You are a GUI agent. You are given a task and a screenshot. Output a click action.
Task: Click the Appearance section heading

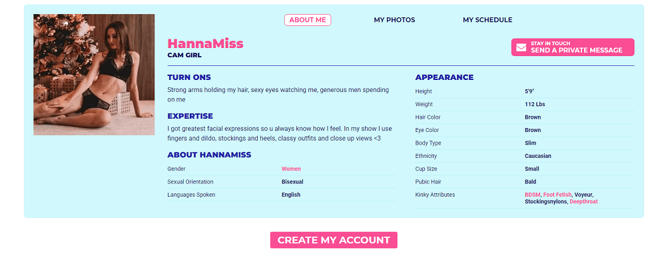[444, 77]
